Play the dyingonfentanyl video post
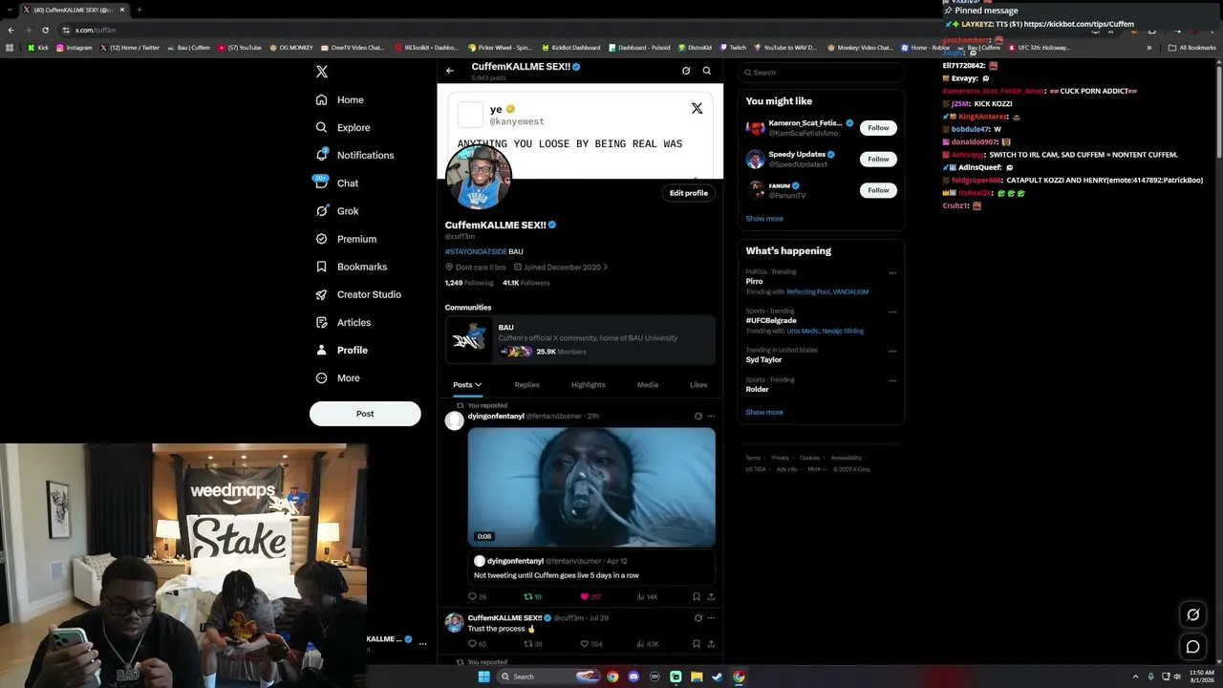The width and height of the screenshot is (1223, 688). tap(591, 487)
